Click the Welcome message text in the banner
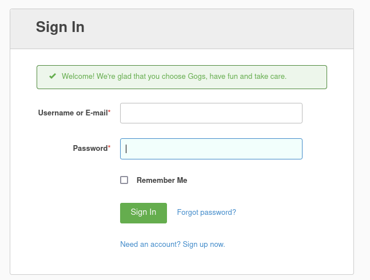This screenshot has height=280, width=370. [x=174, y=76]
